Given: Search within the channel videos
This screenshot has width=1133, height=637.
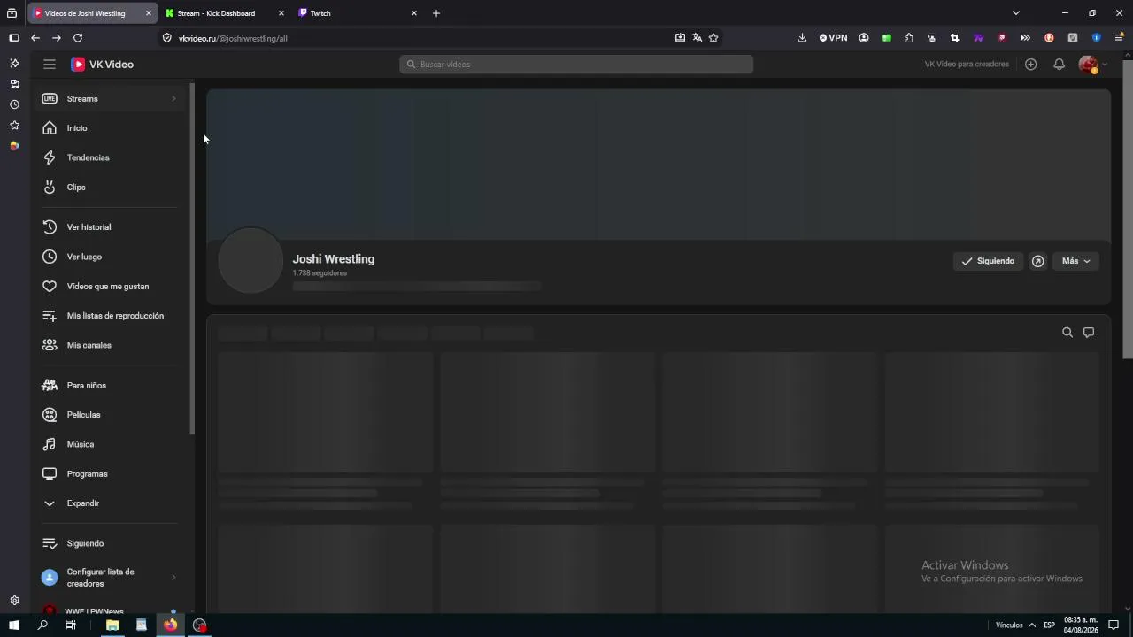Looking at the screenshot, I should pyautogui.click(x=1067, y=333).
